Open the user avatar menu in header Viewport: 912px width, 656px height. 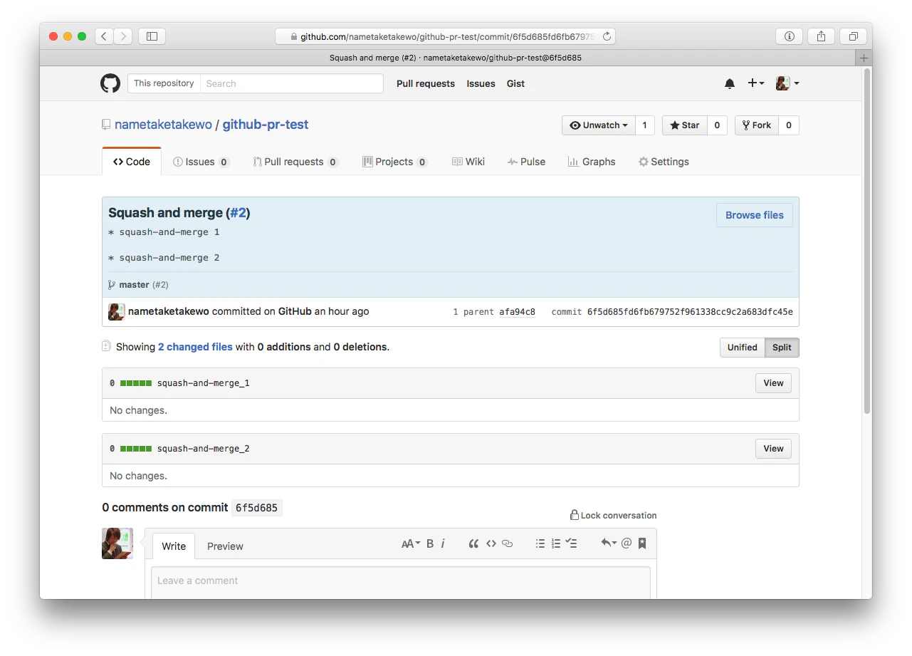coord(787,83)
